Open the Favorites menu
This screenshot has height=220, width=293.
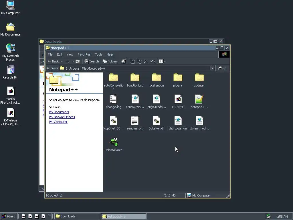[84, 54]
